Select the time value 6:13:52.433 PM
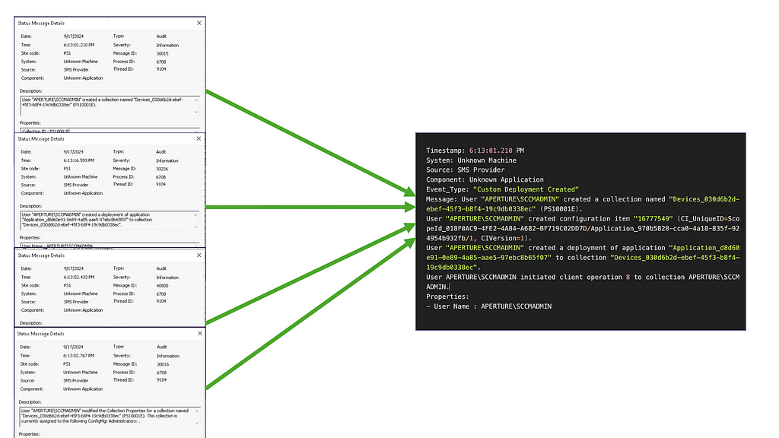Viewport: 779px width, 438px height. [78, 277]
